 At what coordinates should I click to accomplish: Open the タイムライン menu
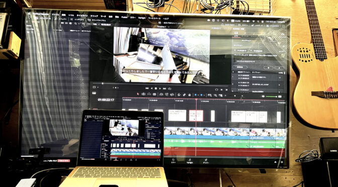pyautogui.click(x=82, y=16)
